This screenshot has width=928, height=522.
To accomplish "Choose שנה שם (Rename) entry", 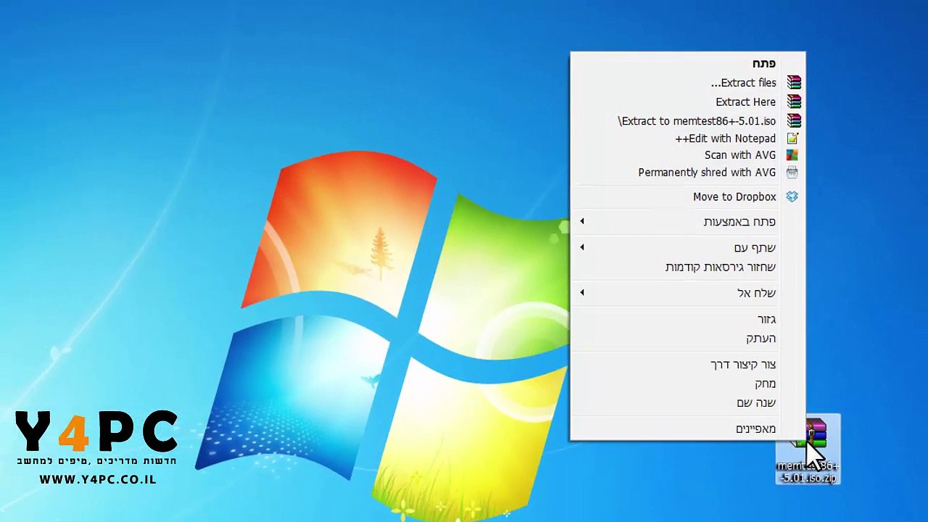I will click(688, 402).
